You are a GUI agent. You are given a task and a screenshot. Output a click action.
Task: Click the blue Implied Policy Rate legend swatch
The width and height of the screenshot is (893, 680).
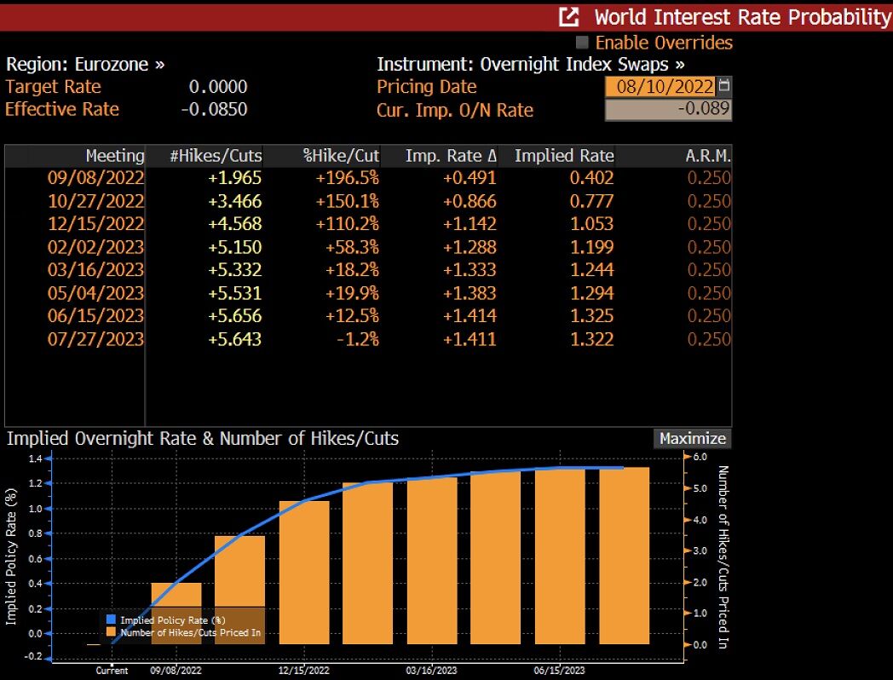111,620
